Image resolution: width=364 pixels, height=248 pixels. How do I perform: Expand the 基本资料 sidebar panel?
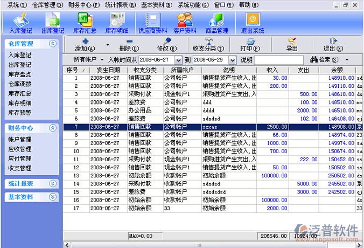pyautogui.click(x=52, y=197)
